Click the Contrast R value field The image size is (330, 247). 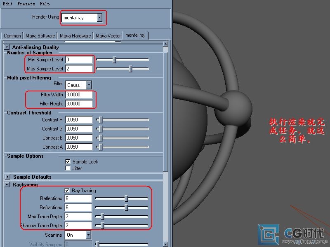(79, 120)
